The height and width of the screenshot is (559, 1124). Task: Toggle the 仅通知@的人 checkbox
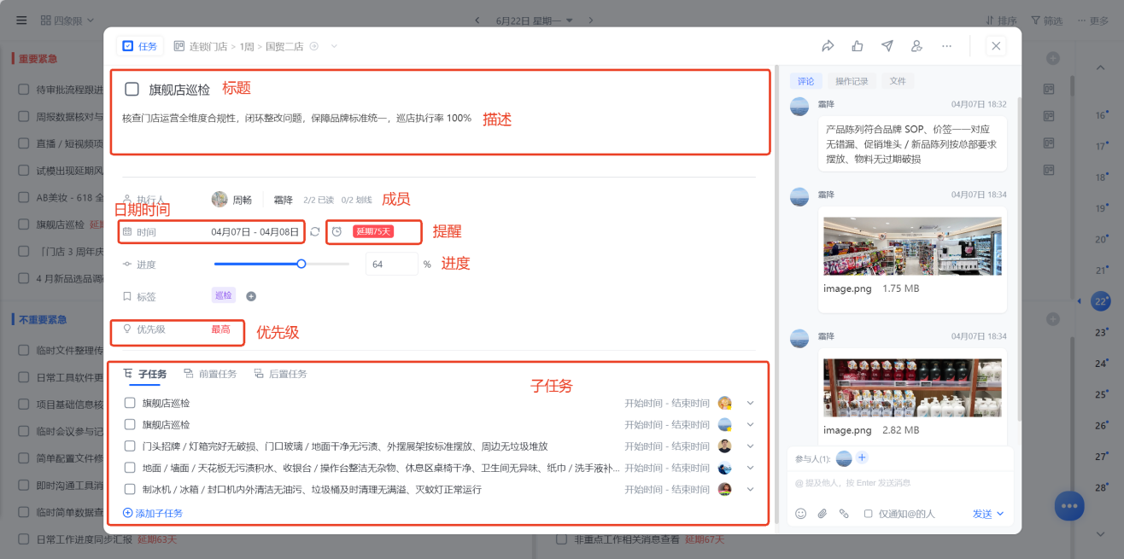click(868, 514)
